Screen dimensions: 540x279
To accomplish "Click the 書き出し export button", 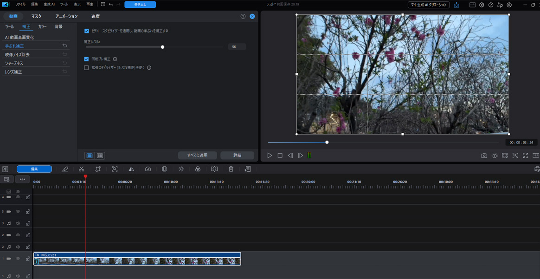I will click(x=140, y=5).
